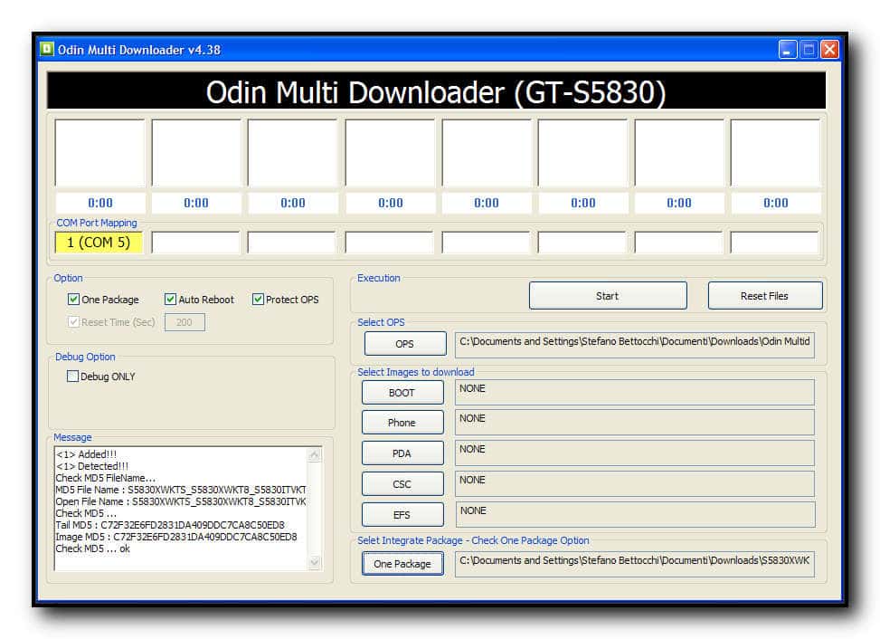Select the Phone image button
Image resolution: width=880 pixels, height=639 pixels.
(x=402, y=423)
